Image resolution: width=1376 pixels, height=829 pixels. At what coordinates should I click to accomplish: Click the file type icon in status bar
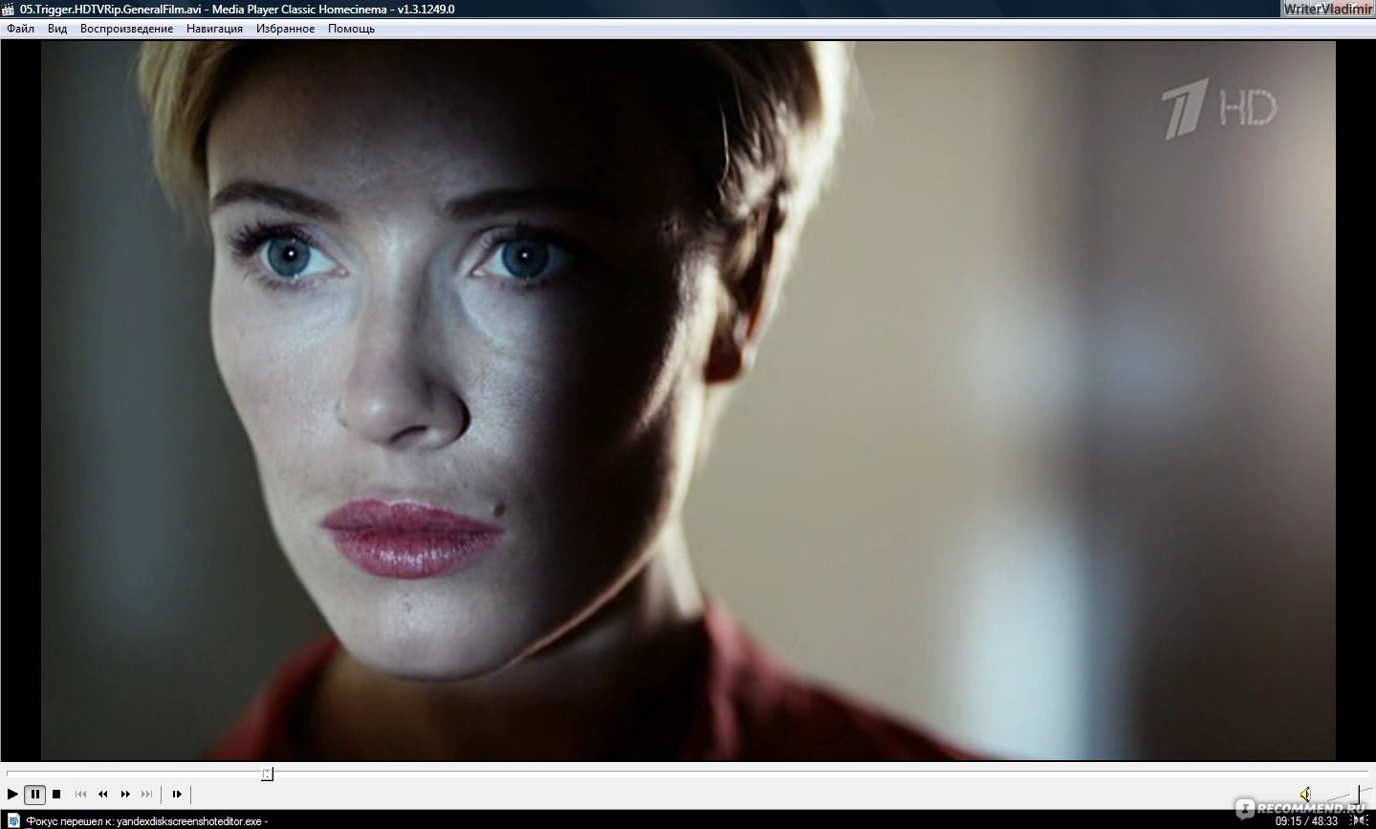pos(13,820)
